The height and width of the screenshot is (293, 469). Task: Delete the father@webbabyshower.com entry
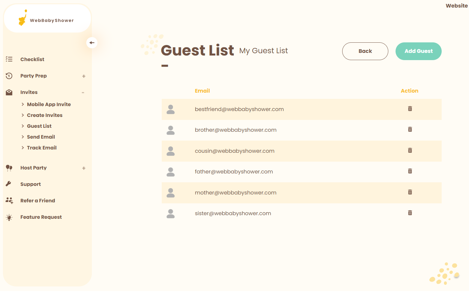click(x=410, y=171)
